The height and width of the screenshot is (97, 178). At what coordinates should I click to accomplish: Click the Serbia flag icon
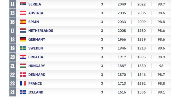[x=23, y=4]
